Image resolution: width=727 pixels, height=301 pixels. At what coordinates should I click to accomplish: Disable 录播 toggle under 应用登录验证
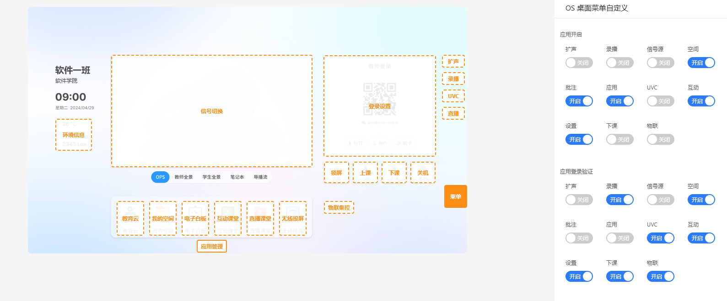coord(619,200)
